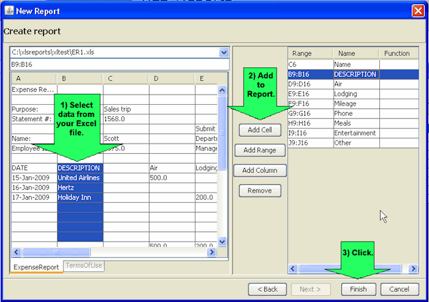
Task: Click the spreadsheet vertical scrollbar thumb
Action: [222, 133]
